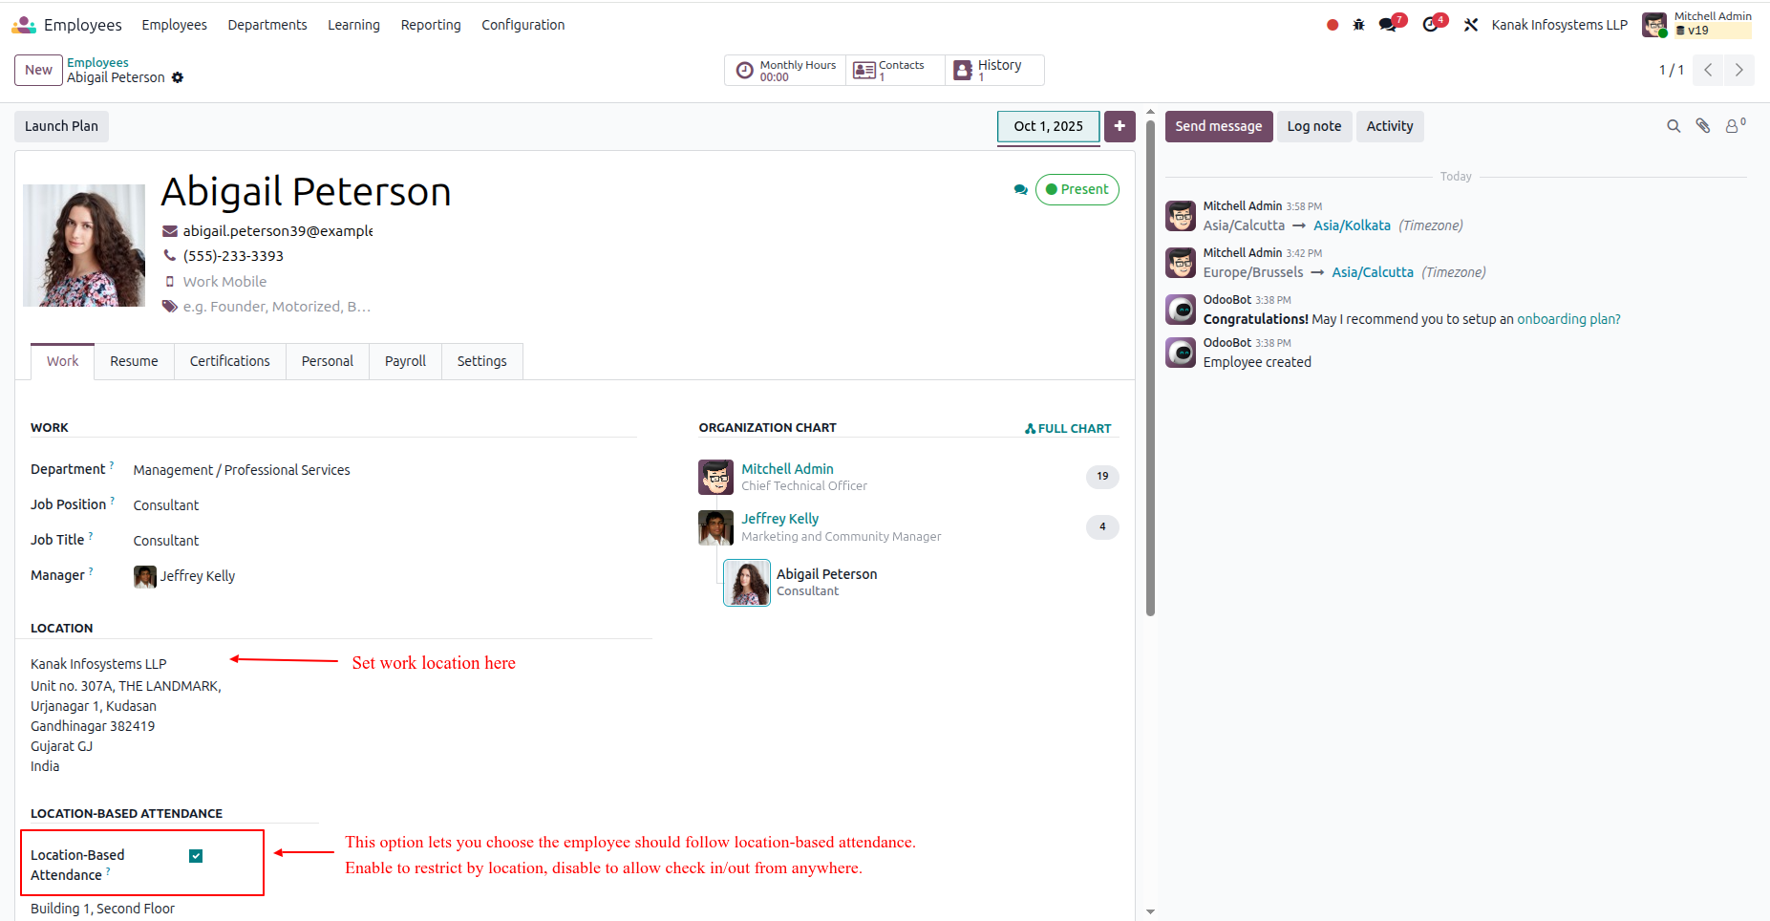Open the onboarding plan link

tap(1568, 319)
